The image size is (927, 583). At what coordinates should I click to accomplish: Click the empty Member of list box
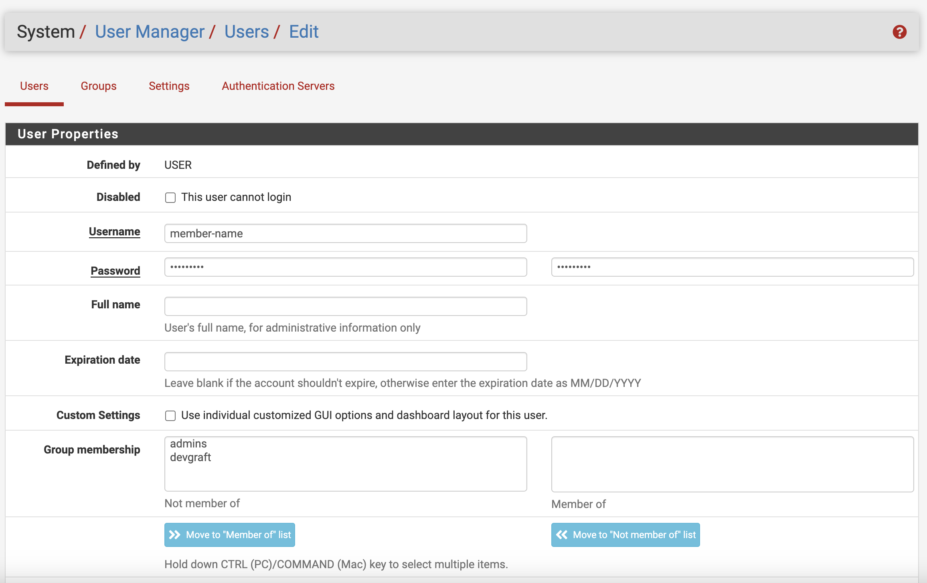point(732,464)
